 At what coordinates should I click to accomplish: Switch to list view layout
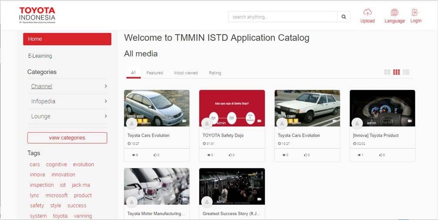[406, 72]
